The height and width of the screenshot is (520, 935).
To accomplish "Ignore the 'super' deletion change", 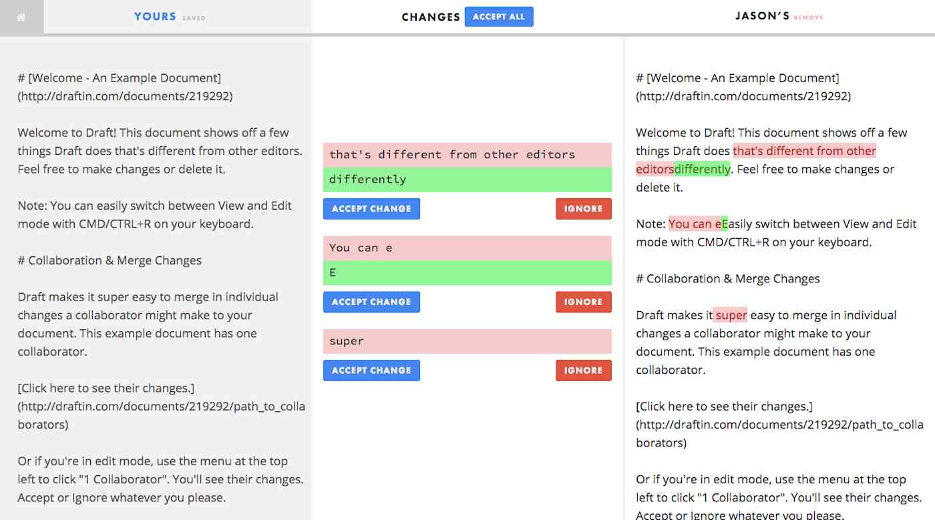I will [583, 370].
